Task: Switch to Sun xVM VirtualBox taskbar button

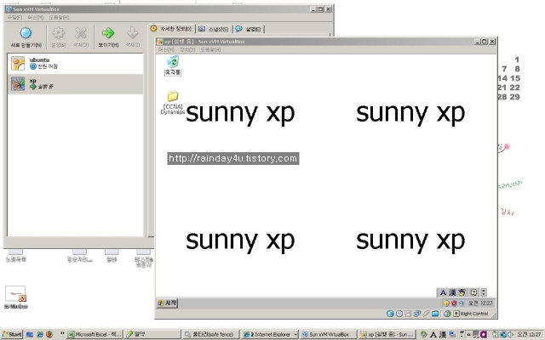Action: tap(328, 334)
